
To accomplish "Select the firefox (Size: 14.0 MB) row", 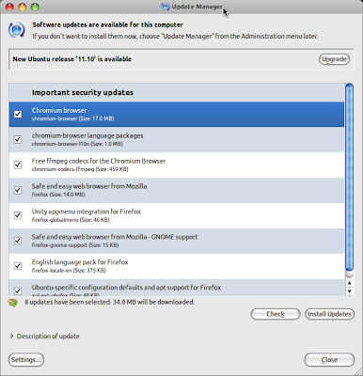I will point(177,190).
